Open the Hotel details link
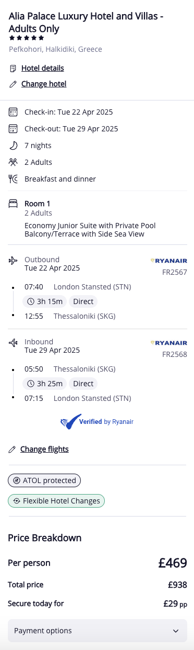Image resolution: width=194 pixels, height=650 pixels. (x=43, y=68)
